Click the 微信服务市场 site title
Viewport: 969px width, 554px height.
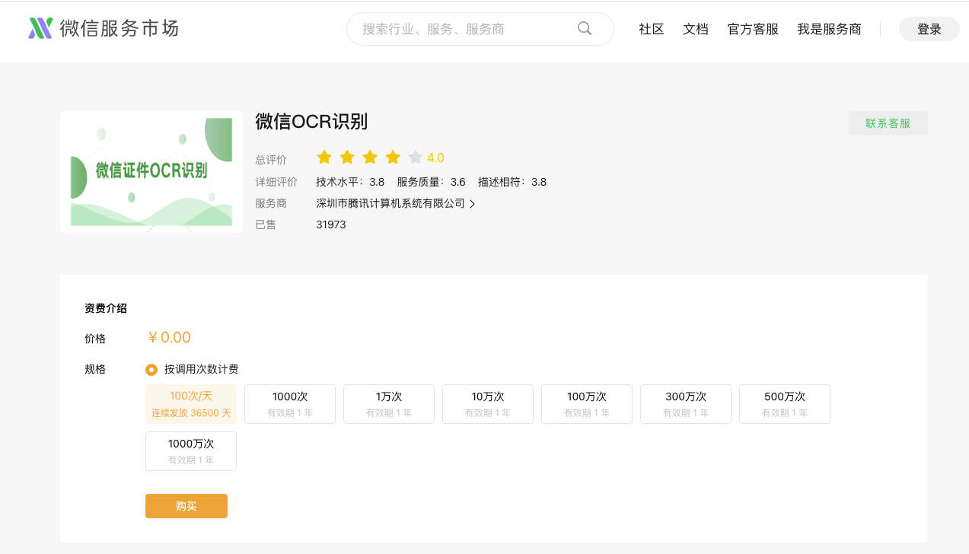(x=119, y=28)
